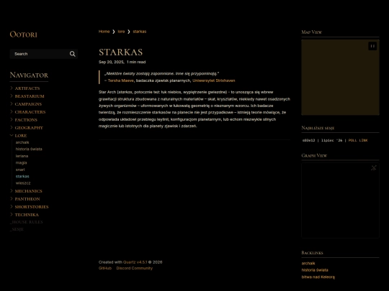This screenshot has height=291, width=389.
Task: Open the archaik page under Lore
Action: 22,142
